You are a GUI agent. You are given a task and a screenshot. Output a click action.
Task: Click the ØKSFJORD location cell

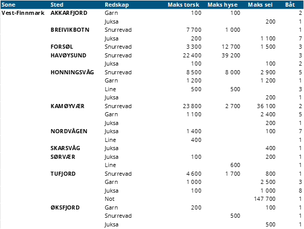tap(65, 207)
